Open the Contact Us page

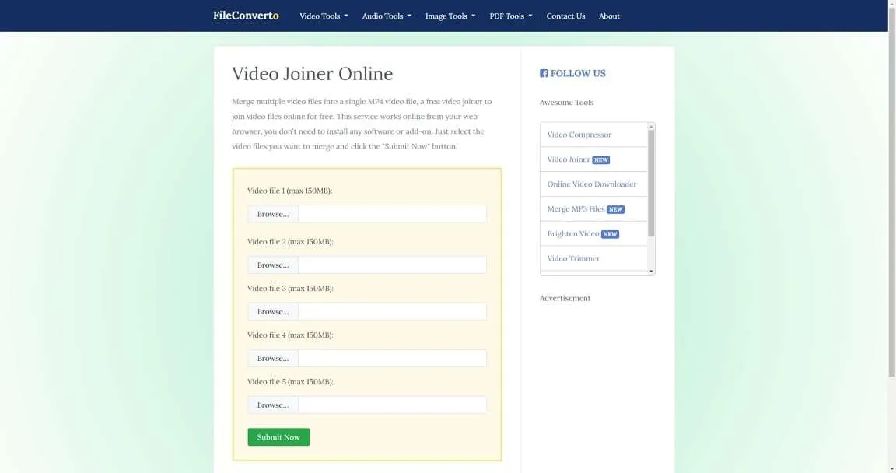(565, 16)
